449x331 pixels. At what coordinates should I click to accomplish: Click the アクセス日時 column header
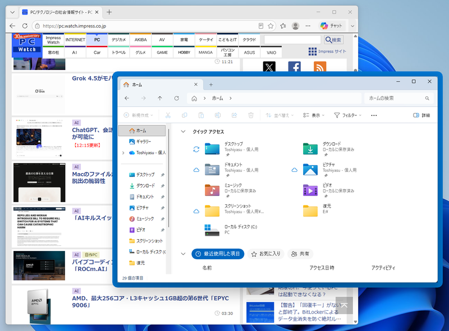click(x=322, y=268)
